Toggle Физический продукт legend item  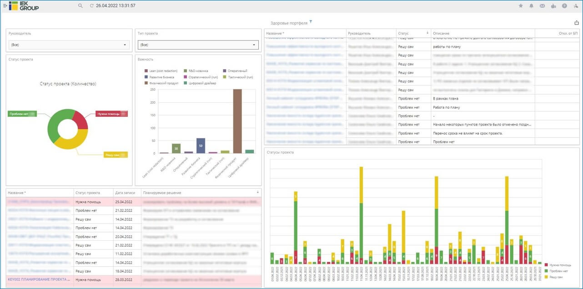tap(161, 83)
